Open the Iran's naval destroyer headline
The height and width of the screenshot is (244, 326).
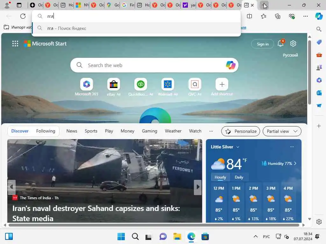tap(96, 213)
